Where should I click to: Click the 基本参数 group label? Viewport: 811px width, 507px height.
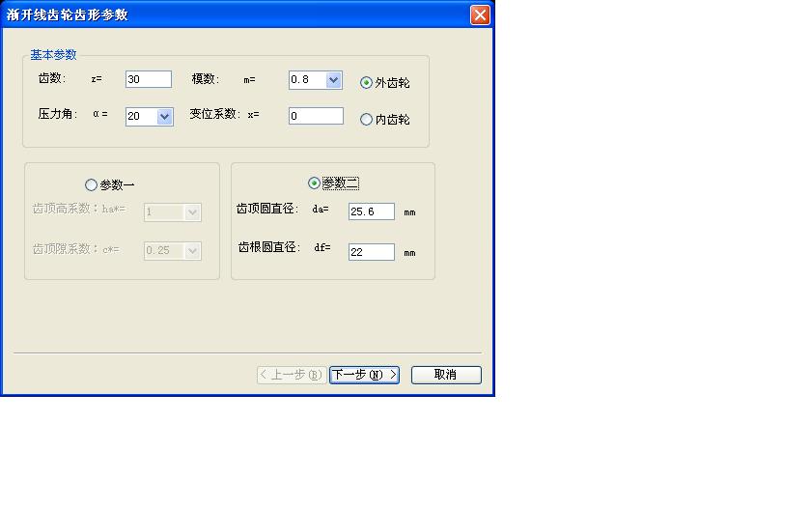(53, 55)
